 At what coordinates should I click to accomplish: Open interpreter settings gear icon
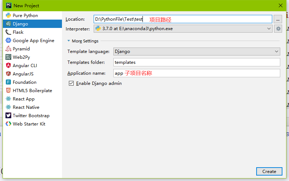pos(278,29)
